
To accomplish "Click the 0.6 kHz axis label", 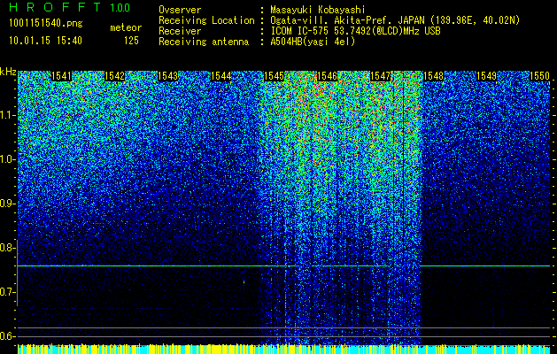I will point(7,336).
